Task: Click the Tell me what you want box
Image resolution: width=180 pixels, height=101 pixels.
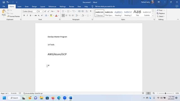Action: click(x=105, y=6)
